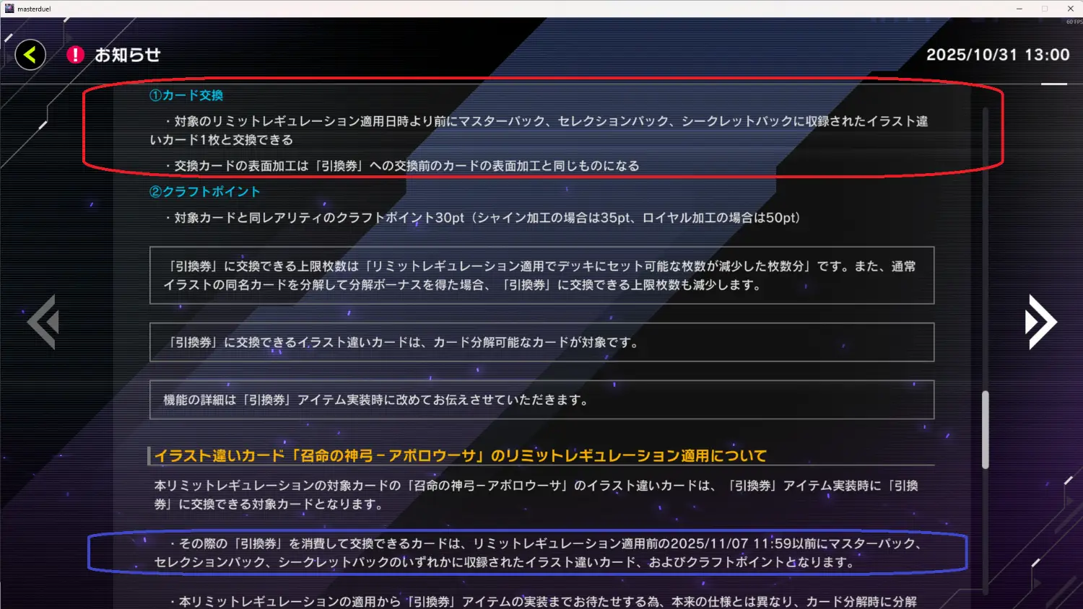Click the box mentioning カード分解可能なカード
This screenshot has height=609, width=1083.
click(541, 342)
